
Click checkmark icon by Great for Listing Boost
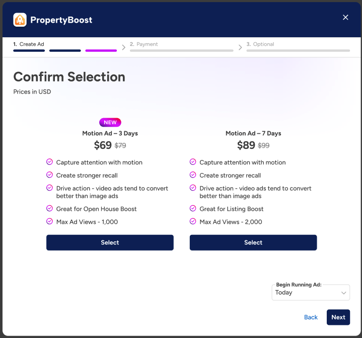coord(193,208)
